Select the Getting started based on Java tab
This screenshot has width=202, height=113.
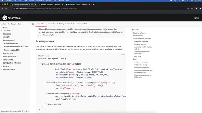click(24, 5)
